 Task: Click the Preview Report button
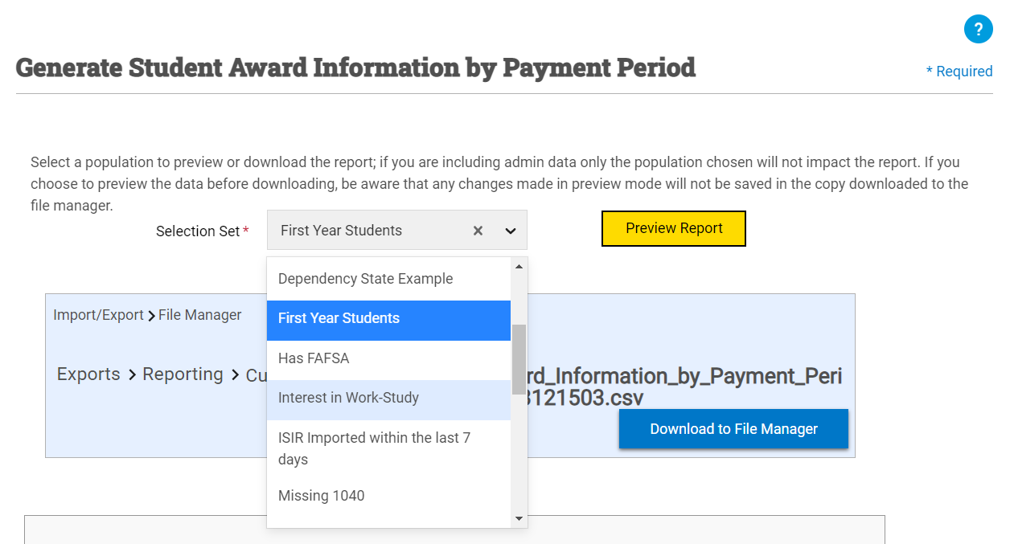(x=673, y=228)
